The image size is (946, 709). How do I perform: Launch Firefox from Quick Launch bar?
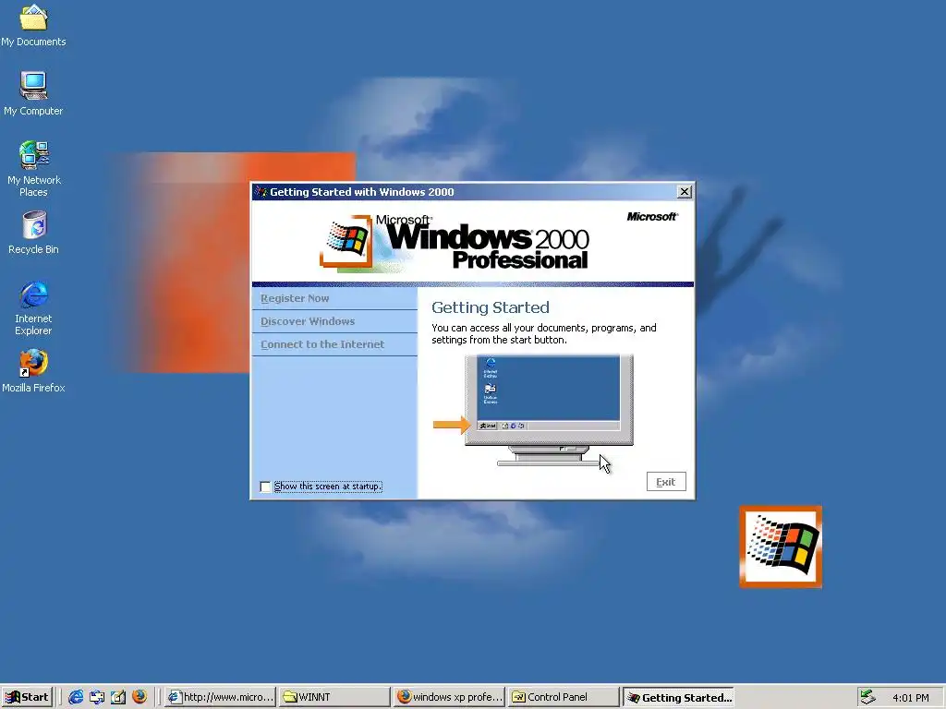point(139,697)
